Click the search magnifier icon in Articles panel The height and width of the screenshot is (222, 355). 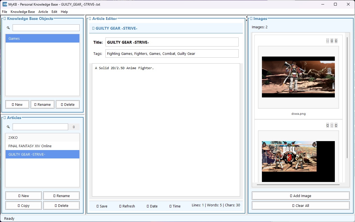8,127
